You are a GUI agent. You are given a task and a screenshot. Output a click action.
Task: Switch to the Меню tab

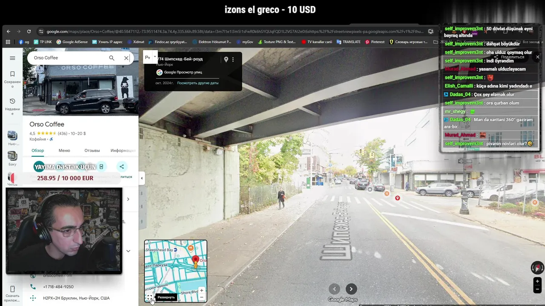click(64, 150)
